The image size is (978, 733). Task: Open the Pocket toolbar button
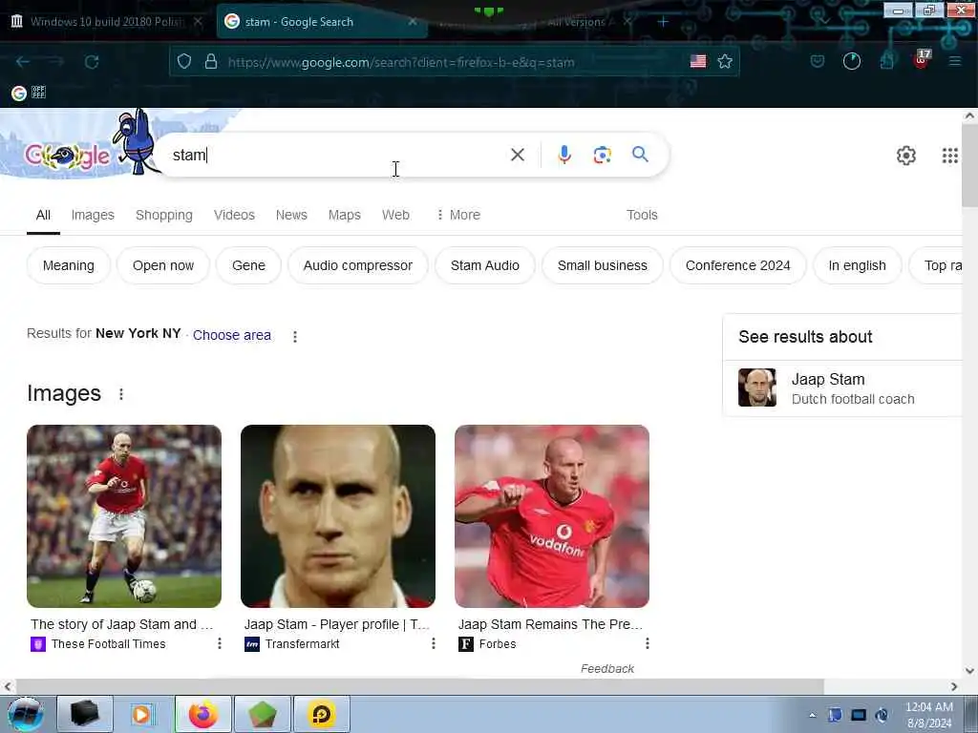click(818, 61)
